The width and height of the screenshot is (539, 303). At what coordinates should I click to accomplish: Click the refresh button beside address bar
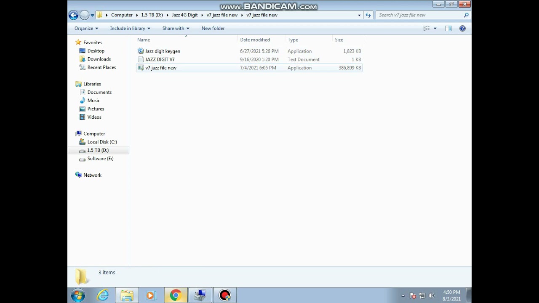(x=368, y=15)
